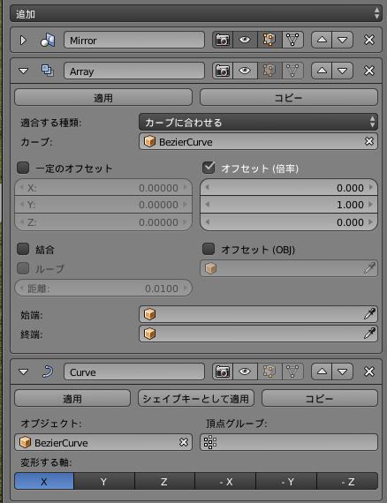387x503 pixels.
Task: Move the Curve modifier up
Action: [x=322, y=372]
